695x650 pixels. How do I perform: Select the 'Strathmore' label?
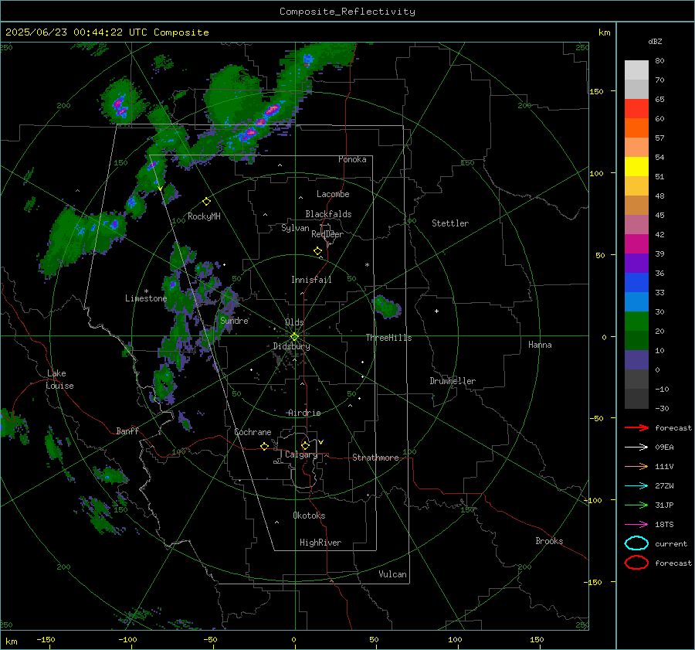click(x=375, y=458)
